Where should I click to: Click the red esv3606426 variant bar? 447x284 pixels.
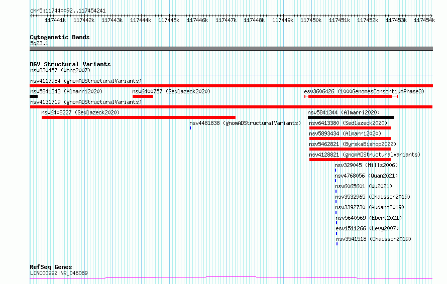click(350, 96)
